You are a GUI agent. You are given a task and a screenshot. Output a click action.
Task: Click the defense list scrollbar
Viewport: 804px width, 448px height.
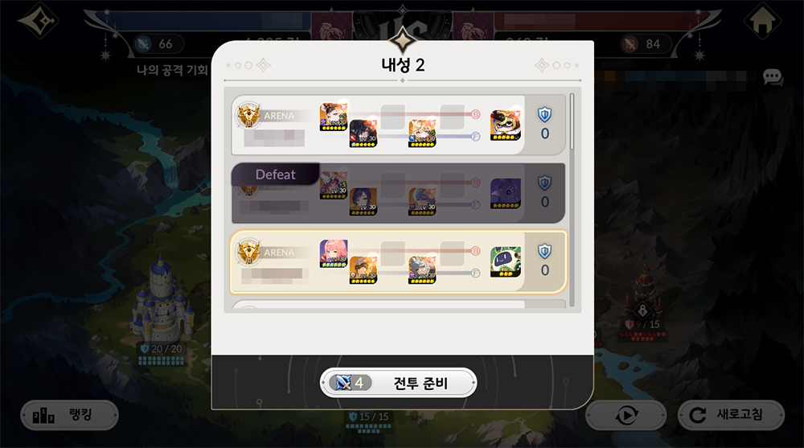click(x=572, y=121)
